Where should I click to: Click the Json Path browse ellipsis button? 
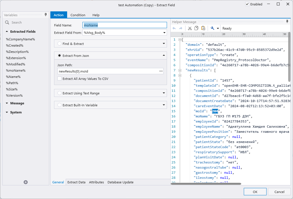(161, 71)
